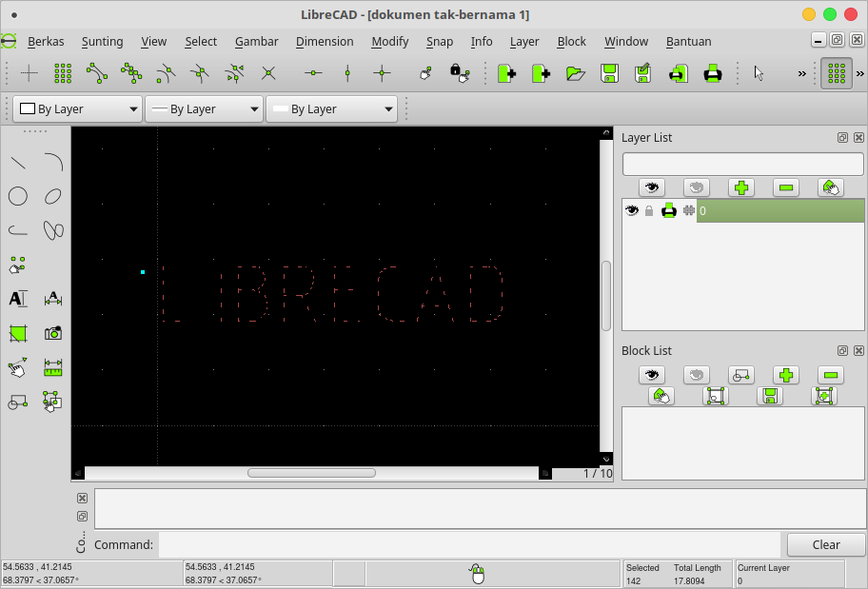
Task: Select the Spline curve tool
Action: (x=53, y=230)
